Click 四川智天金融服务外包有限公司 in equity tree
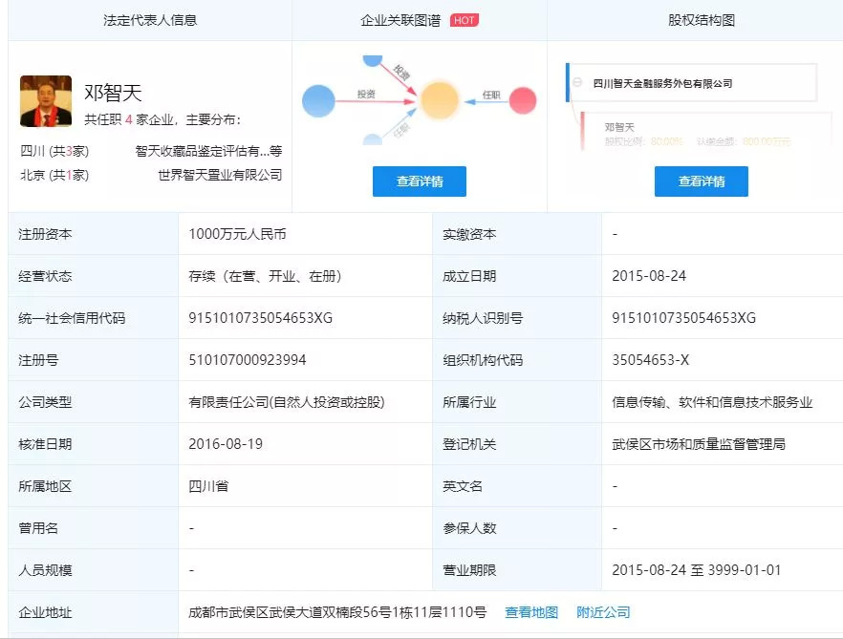This screenshot has height=639, width=843. point(662,83)
